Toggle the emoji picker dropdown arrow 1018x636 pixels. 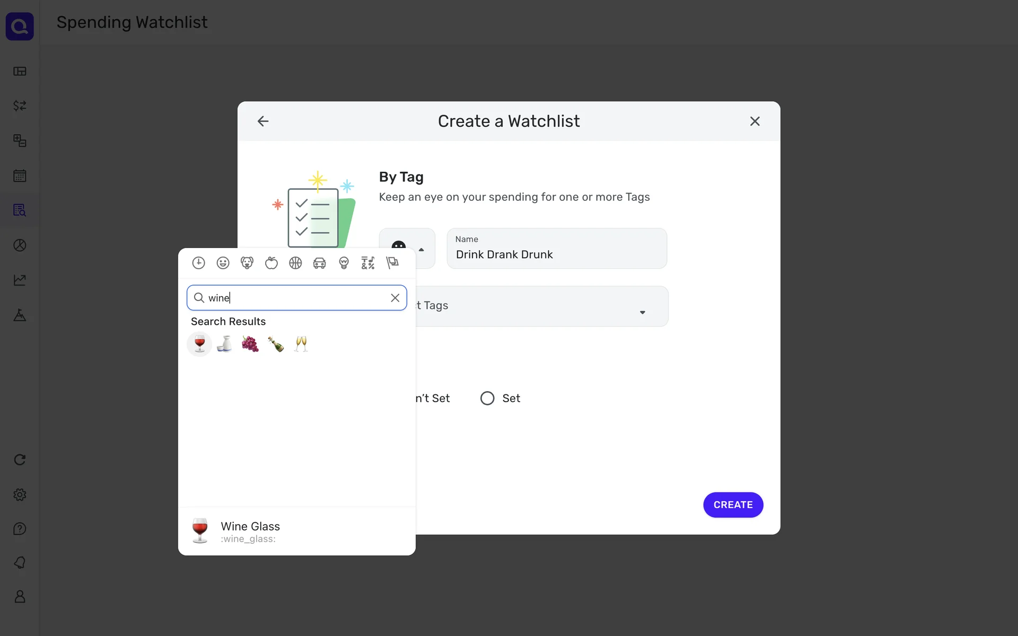pyautogui.click(x=422, y=249)
